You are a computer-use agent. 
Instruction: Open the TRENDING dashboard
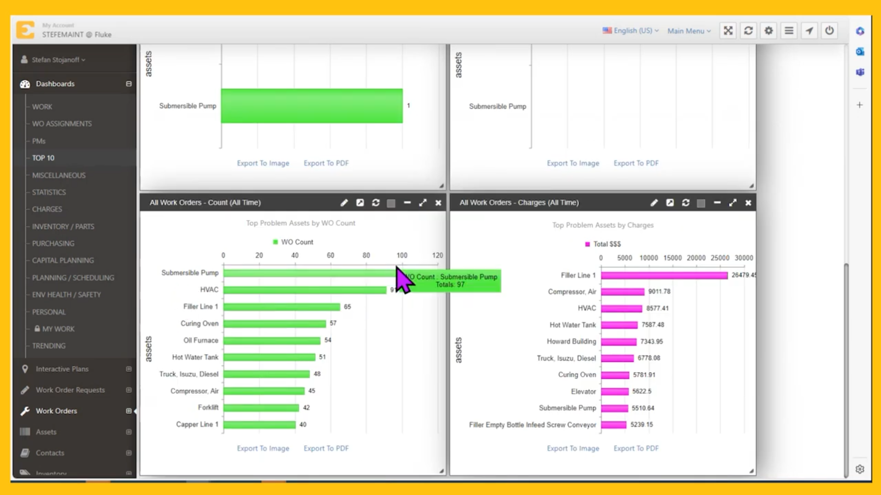49,346
